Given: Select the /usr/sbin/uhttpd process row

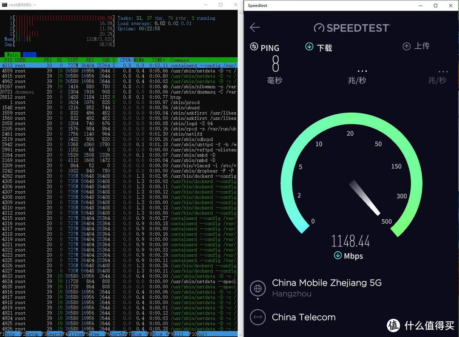Looking at the screenshot, I should point(119,144).
